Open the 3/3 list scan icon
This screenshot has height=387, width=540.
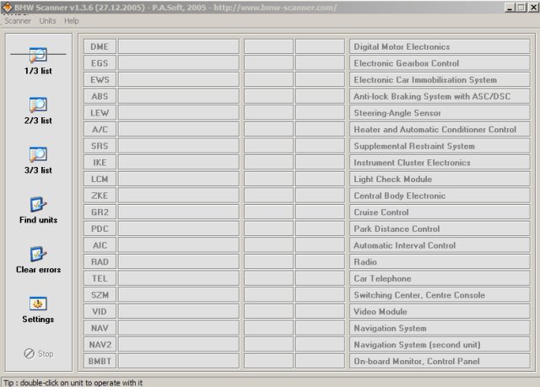(x=38, y=154)
